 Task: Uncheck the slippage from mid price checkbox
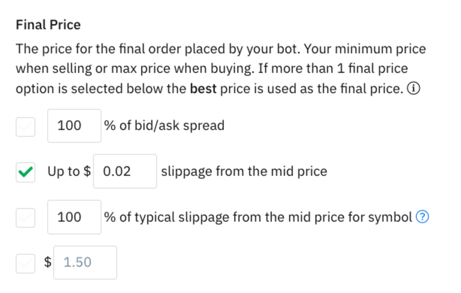tap(25, 172)
